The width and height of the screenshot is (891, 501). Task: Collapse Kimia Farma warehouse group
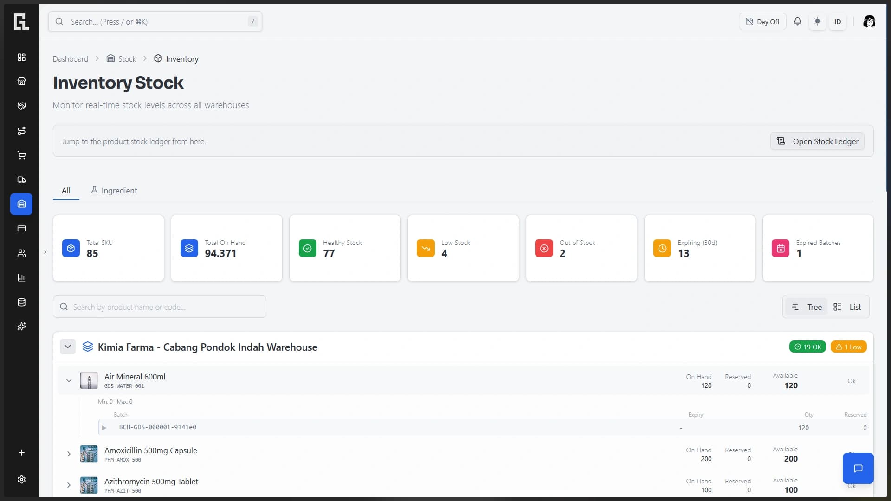(x=68, y=347)
